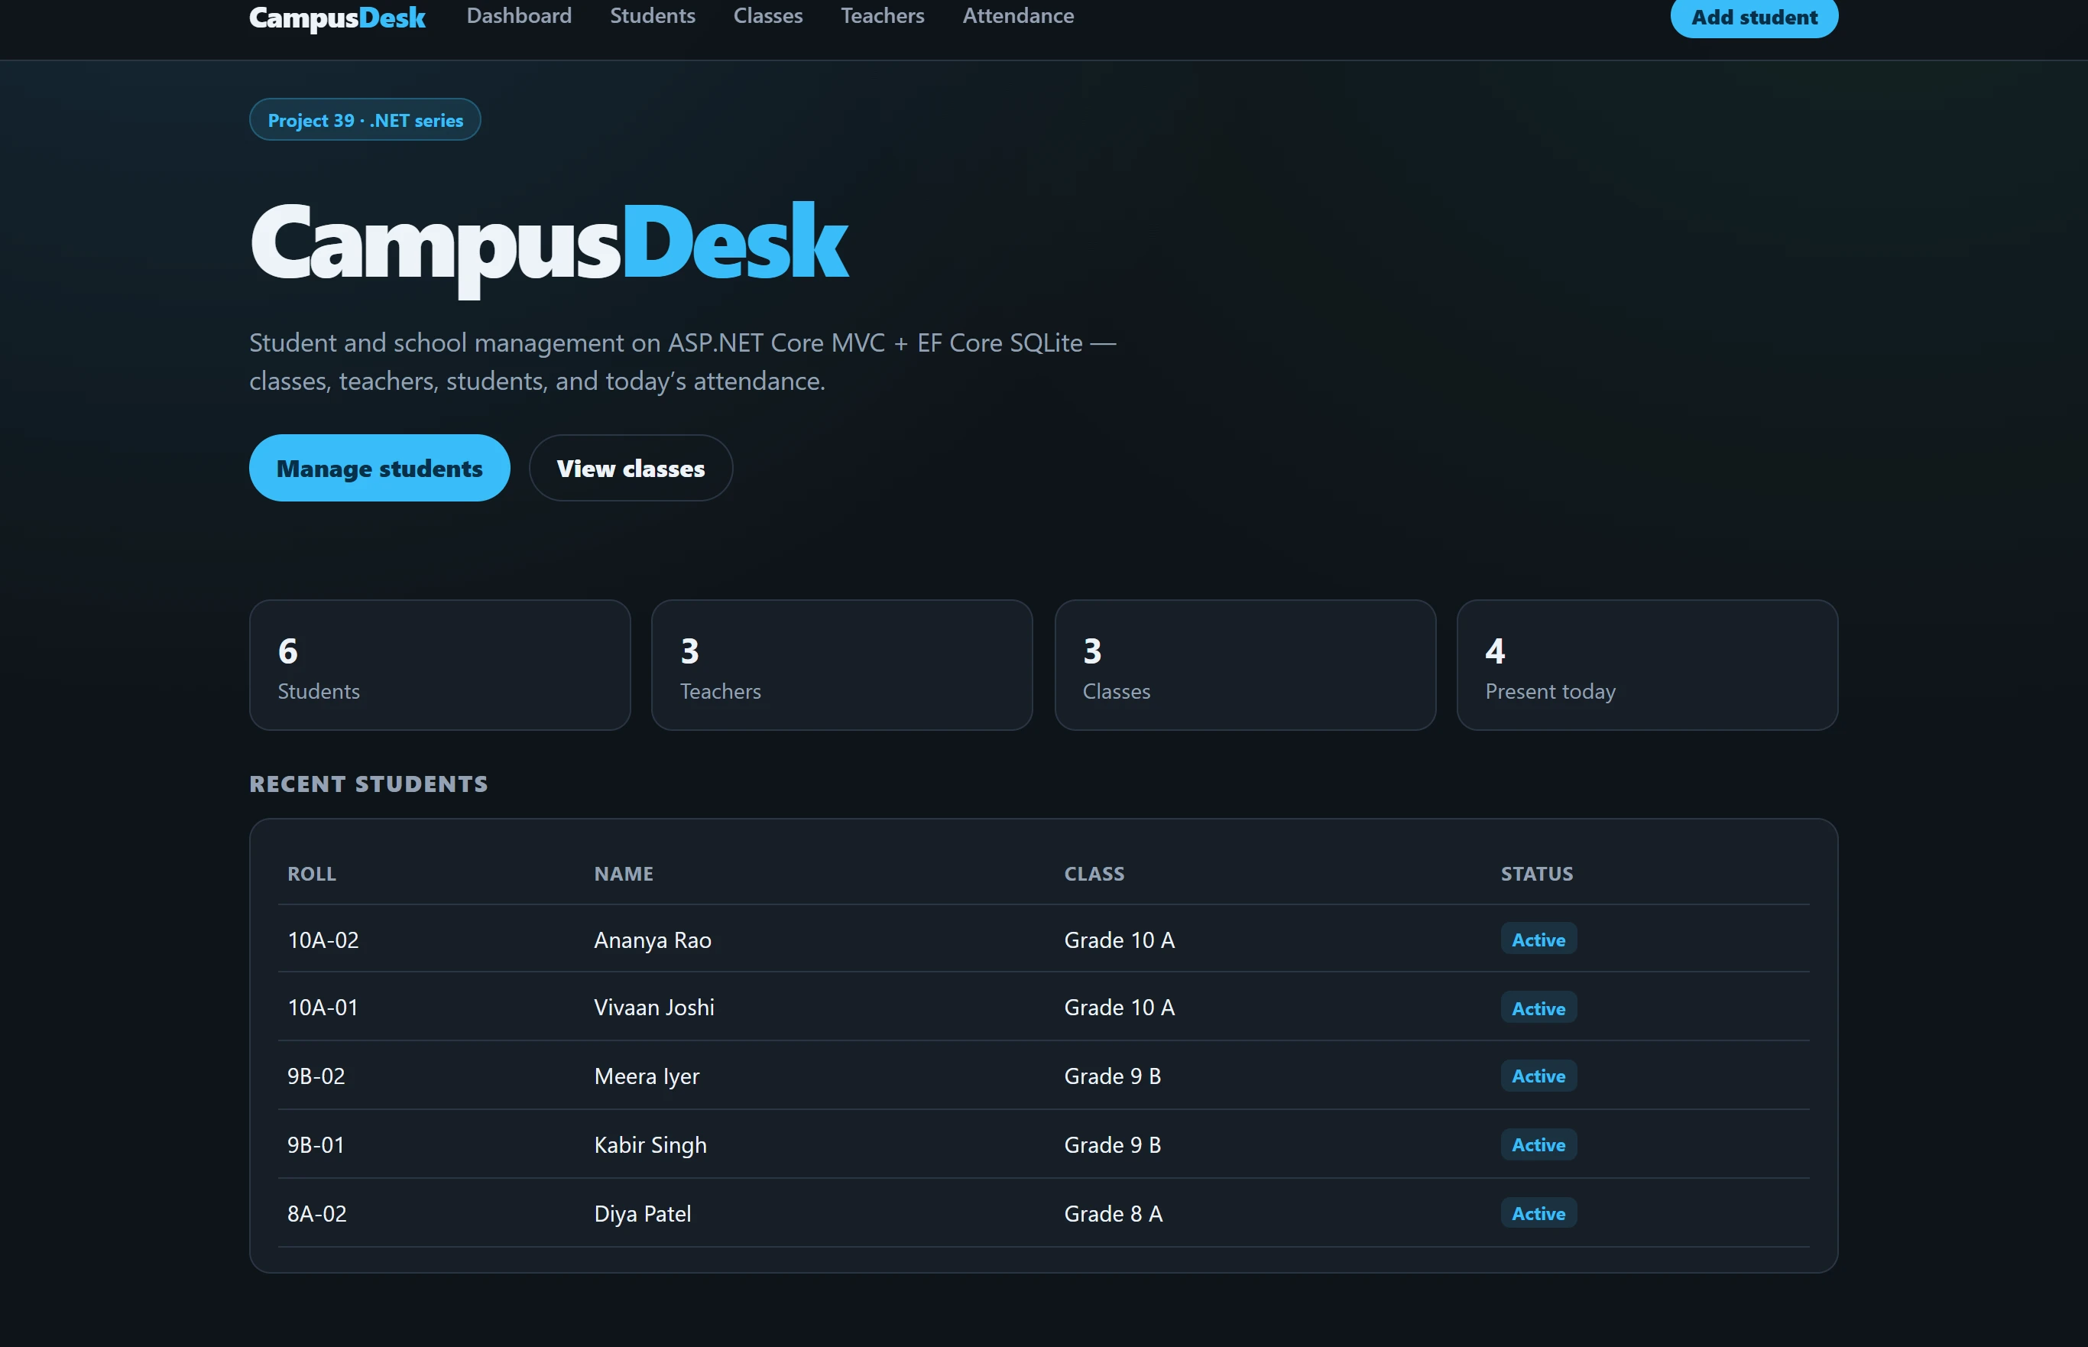
Task: Open the Attendance nav item
Action: [1018, 16]
